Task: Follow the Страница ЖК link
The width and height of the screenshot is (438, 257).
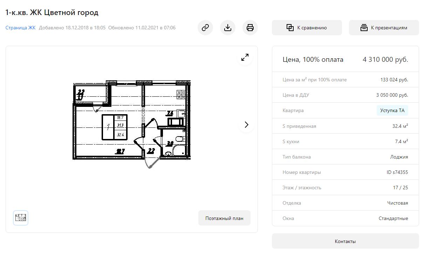Action: (20, 28)
